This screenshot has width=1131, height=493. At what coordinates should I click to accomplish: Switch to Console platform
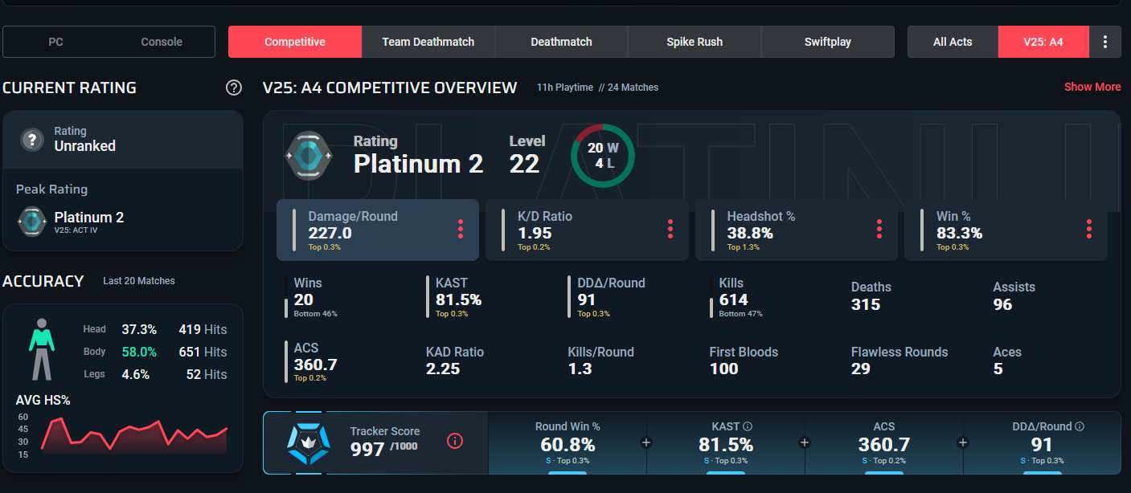(x=161, y=41)
